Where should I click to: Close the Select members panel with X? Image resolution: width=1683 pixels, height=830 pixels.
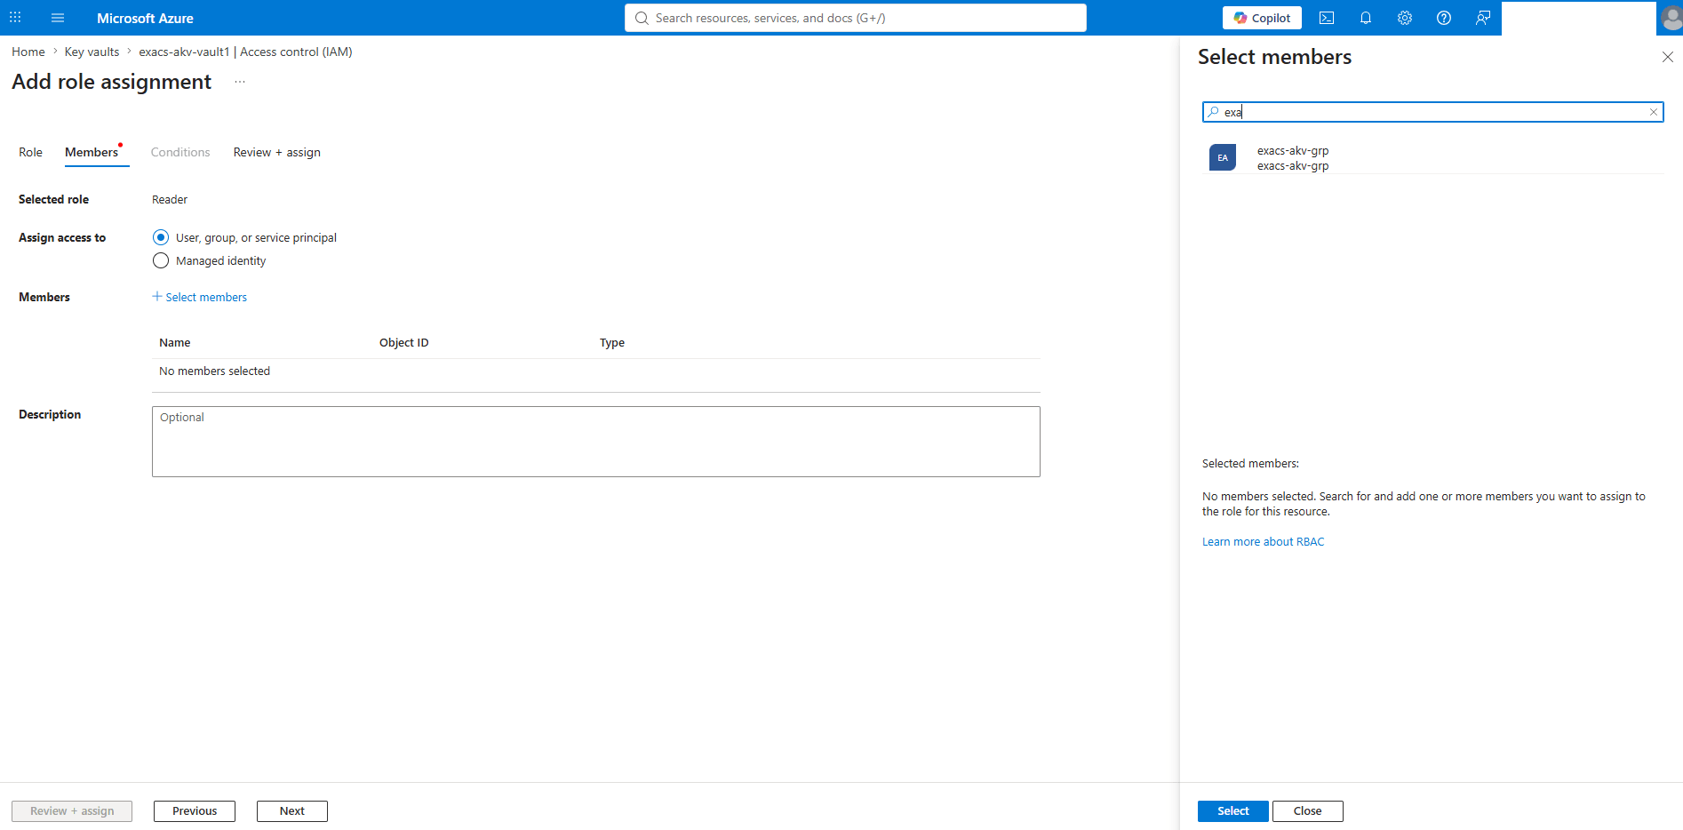[1668, 57]
